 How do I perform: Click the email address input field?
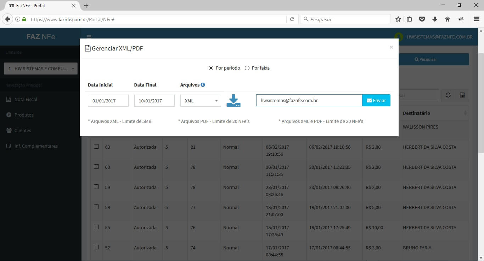pyautogui.click(x=309, y=100)
